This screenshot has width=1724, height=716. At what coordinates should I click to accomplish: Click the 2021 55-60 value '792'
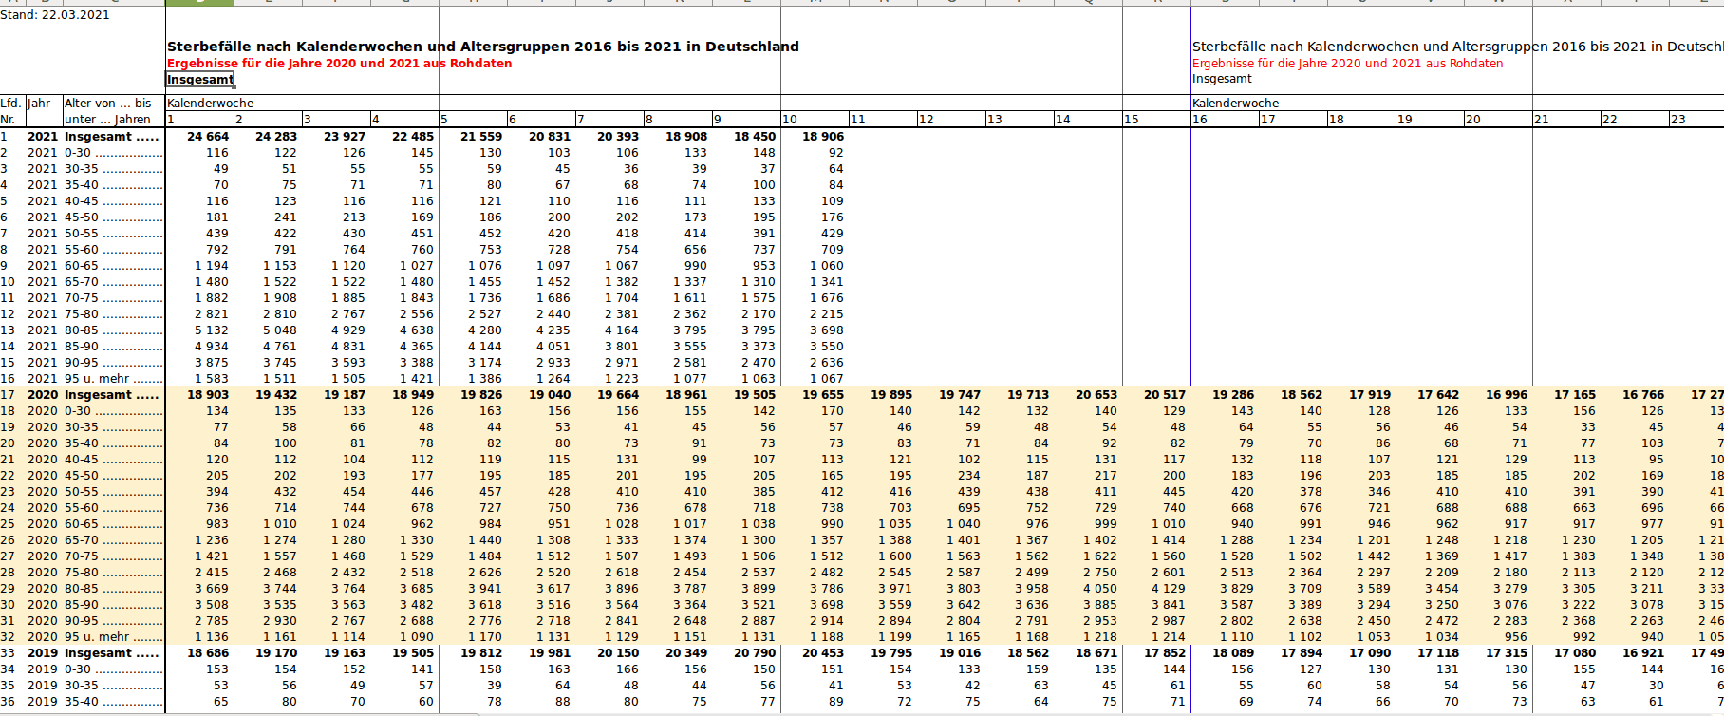pyautogui.click(x=217, y=250)
